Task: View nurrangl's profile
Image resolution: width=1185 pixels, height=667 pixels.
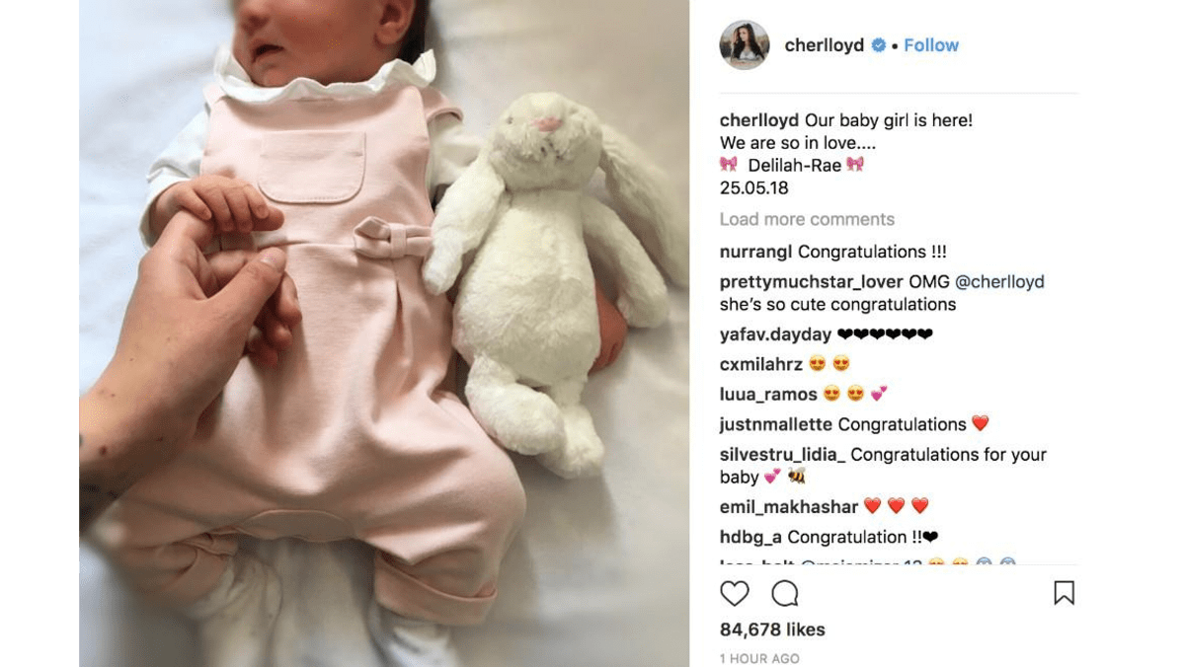Action: click(756, 252)
